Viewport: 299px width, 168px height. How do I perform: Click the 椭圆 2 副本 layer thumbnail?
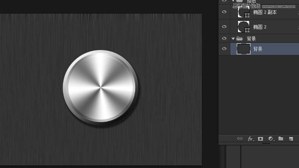pos(242,12)
